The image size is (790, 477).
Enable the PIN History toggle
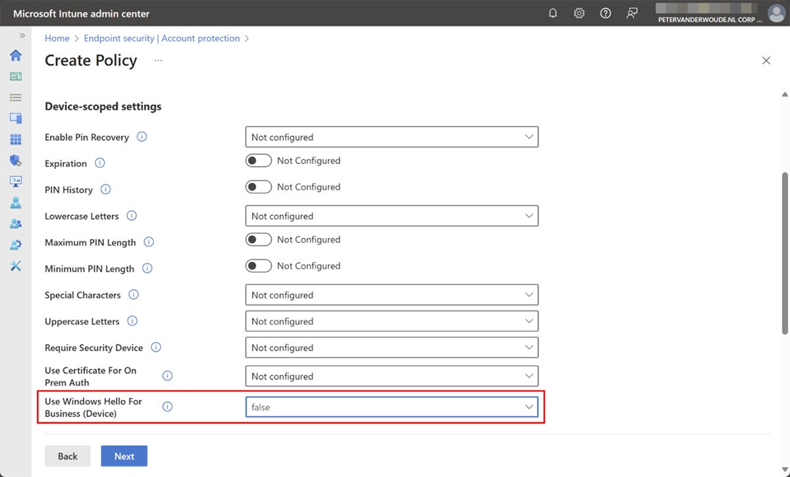click(x=259, y=187)
